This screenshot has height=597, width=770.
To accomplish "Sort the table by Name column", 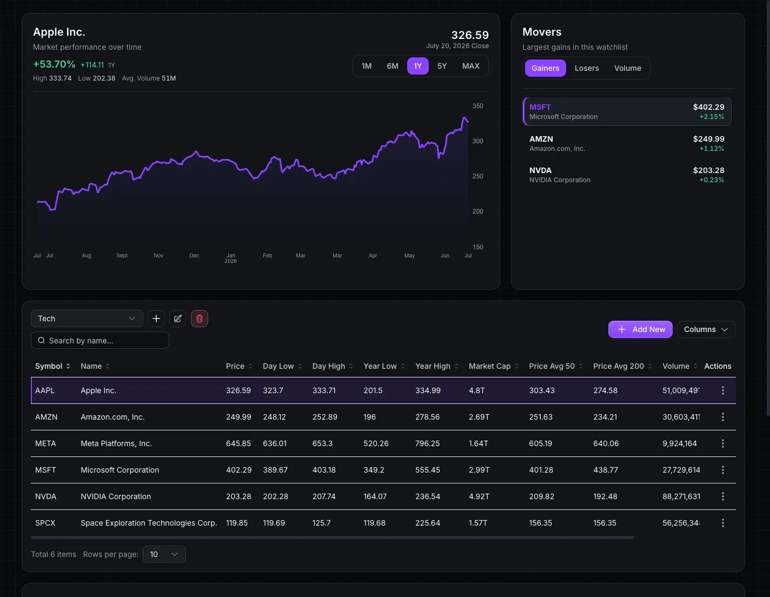I will [x=95, y=366].
